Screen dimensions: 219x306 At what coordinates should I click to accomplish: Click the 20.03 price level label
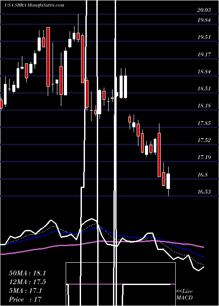click(x=204, y=10)
